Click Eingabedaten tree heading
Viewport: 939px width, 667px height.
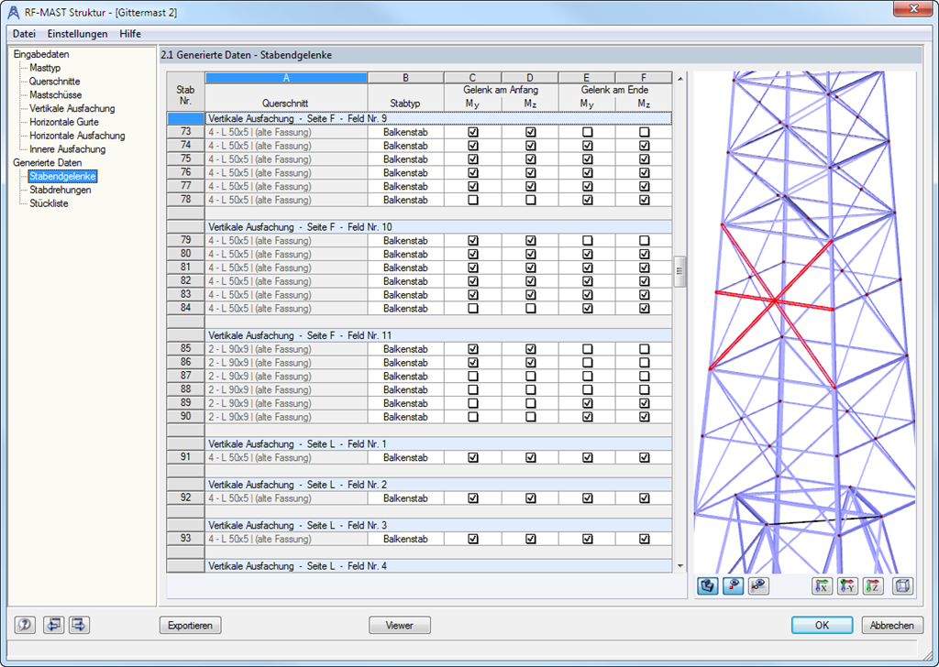(x=41, y=54)
